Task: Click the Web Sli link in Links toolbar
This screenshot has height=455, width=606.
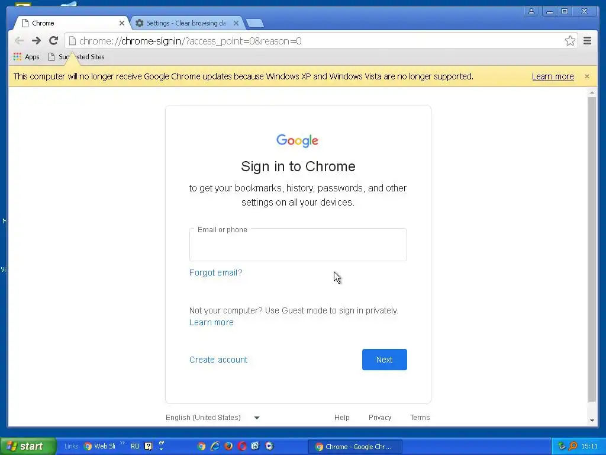Action: (x=99, y=446)
